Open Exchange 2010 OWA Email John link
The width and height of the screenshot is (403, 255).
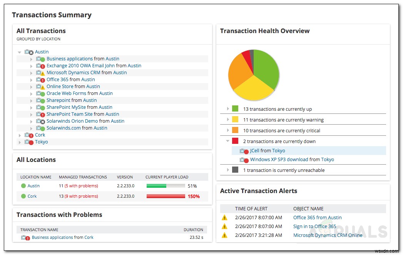(x=80, y=66)
